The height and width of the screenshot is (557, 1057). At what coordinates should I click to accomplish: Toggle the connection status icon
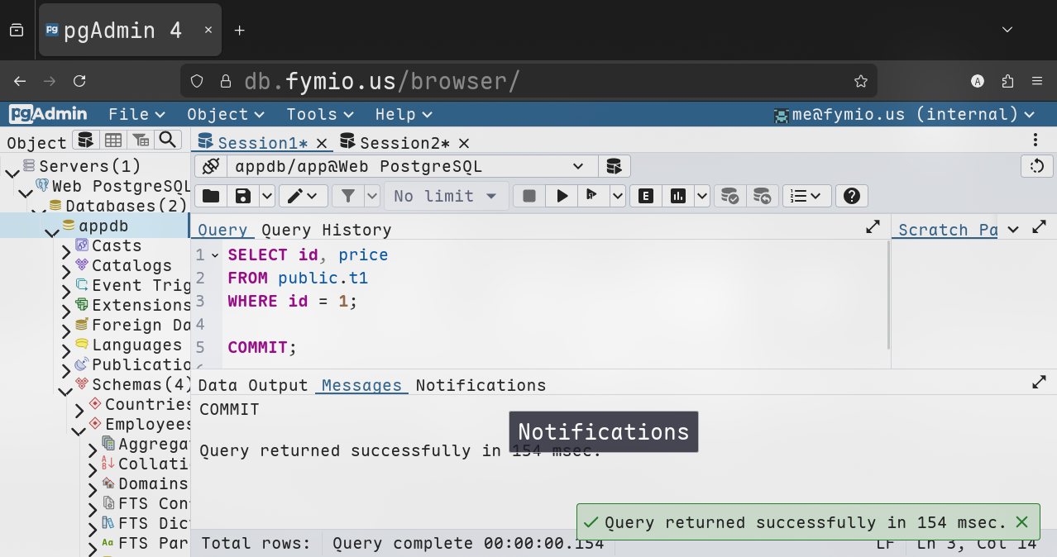click(210, 167)
